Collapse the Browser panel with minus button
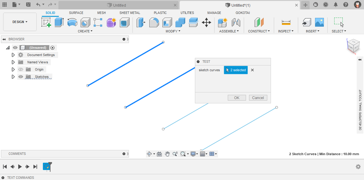The image size is (364, 180). click(124, 39)
